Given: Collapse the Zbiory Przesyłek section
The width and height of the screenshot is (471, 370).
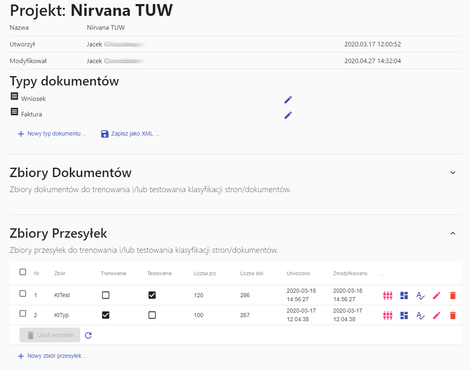Looking at the screenshot, I should [x=452, y=233].
